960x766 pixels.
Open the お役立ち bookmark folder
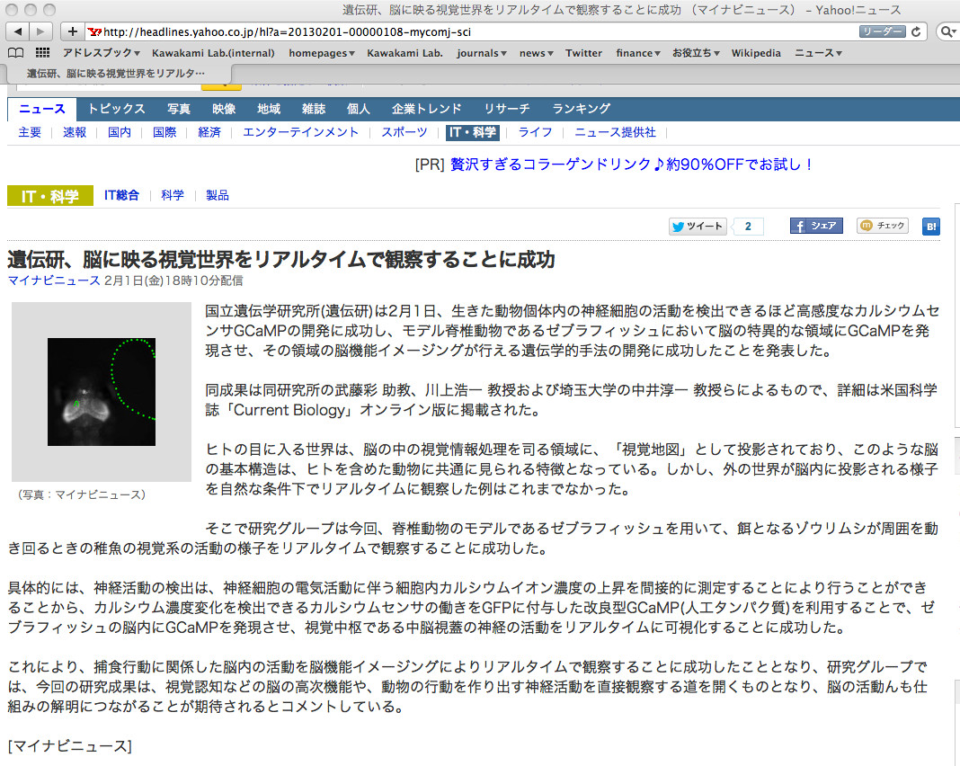[x=696, y=53]
